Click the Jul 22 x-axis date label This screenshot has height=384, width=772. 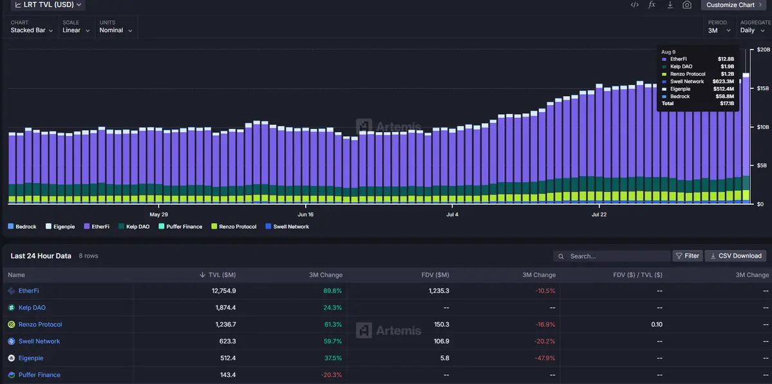[599, 215]
